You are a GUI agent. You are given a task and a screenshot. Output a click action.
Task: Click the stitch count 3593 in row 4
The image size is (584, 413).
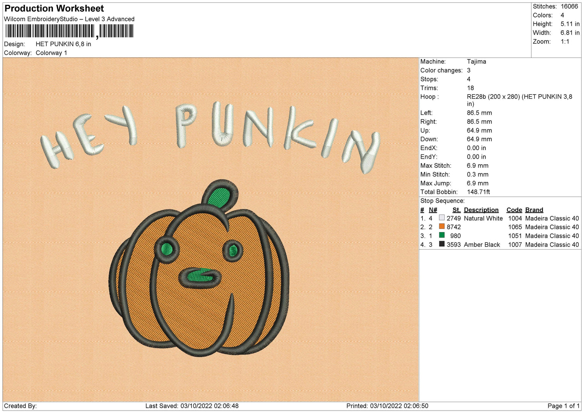point(453,245)
